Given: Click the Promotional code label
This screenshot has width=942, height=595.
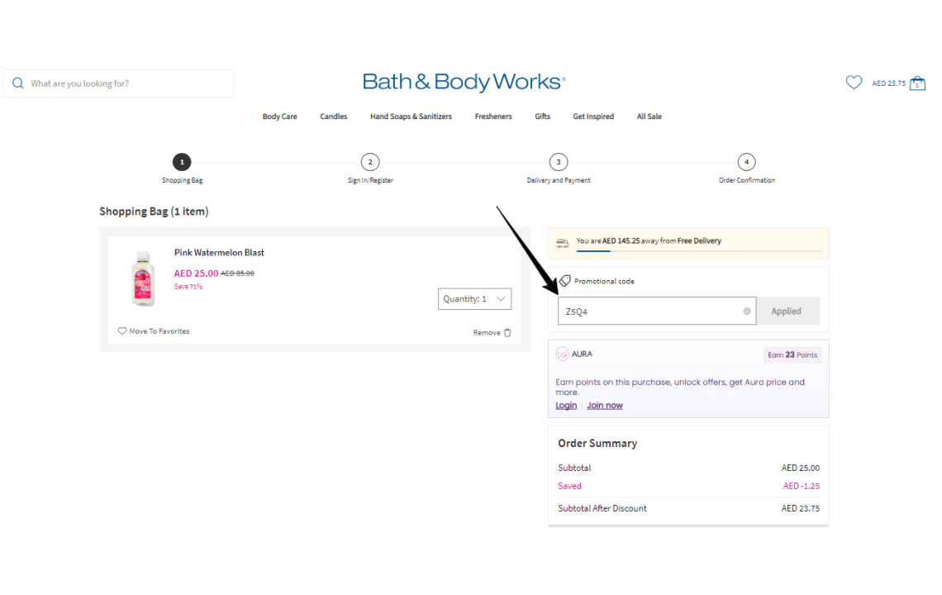Looking at the screenshot, I should tap(604, 281).
